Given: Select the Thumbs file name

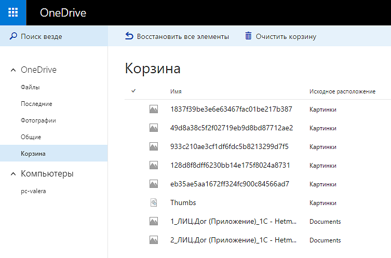Looking at the screenshot, I should [x=183, y=202].
